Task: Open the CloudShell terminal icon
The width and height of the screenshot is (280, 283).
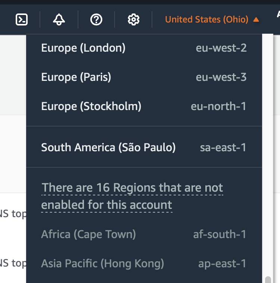Action: tap(22, 19)
